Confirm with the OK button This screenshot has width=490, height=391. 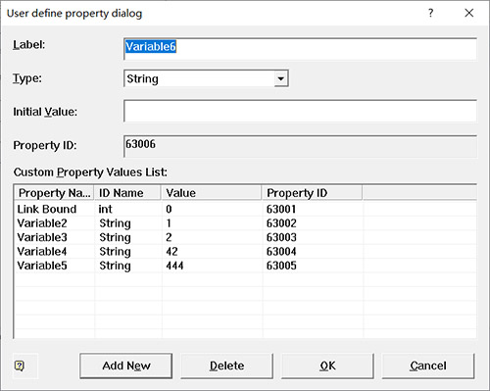[x=327, y=366]
